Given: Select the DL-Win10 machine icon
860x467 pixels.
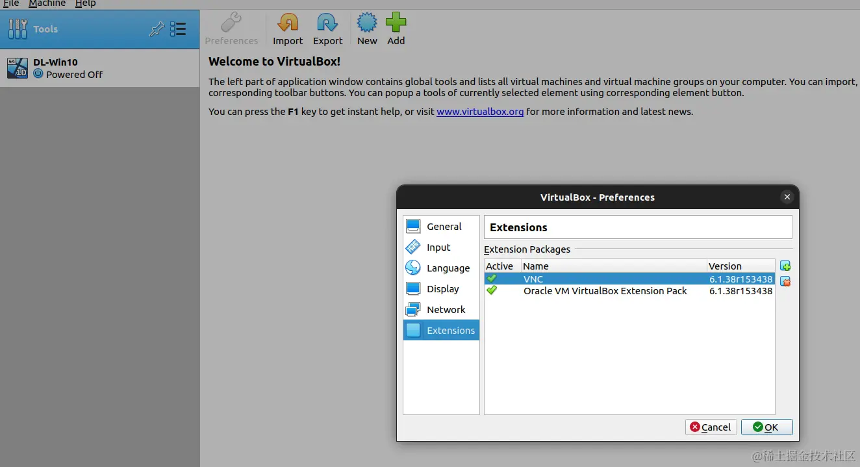Looking at the screenshot, I should 18,68.
